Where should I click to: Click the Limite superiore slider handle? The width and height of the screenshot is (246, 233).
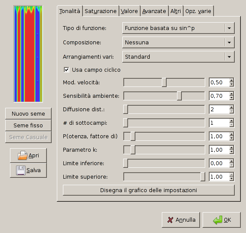point(203,177)
